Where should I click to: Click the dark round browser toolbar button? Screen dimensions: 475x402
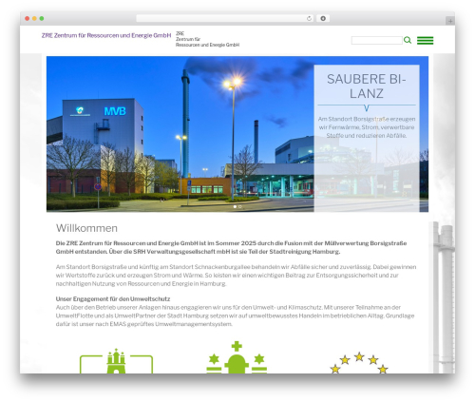tap(323, 18)
